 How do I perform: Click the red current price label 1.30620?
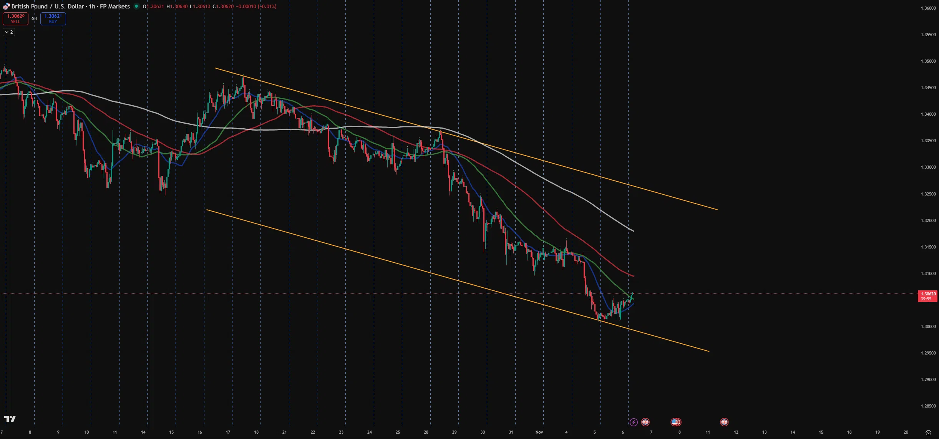coord(928,296)
